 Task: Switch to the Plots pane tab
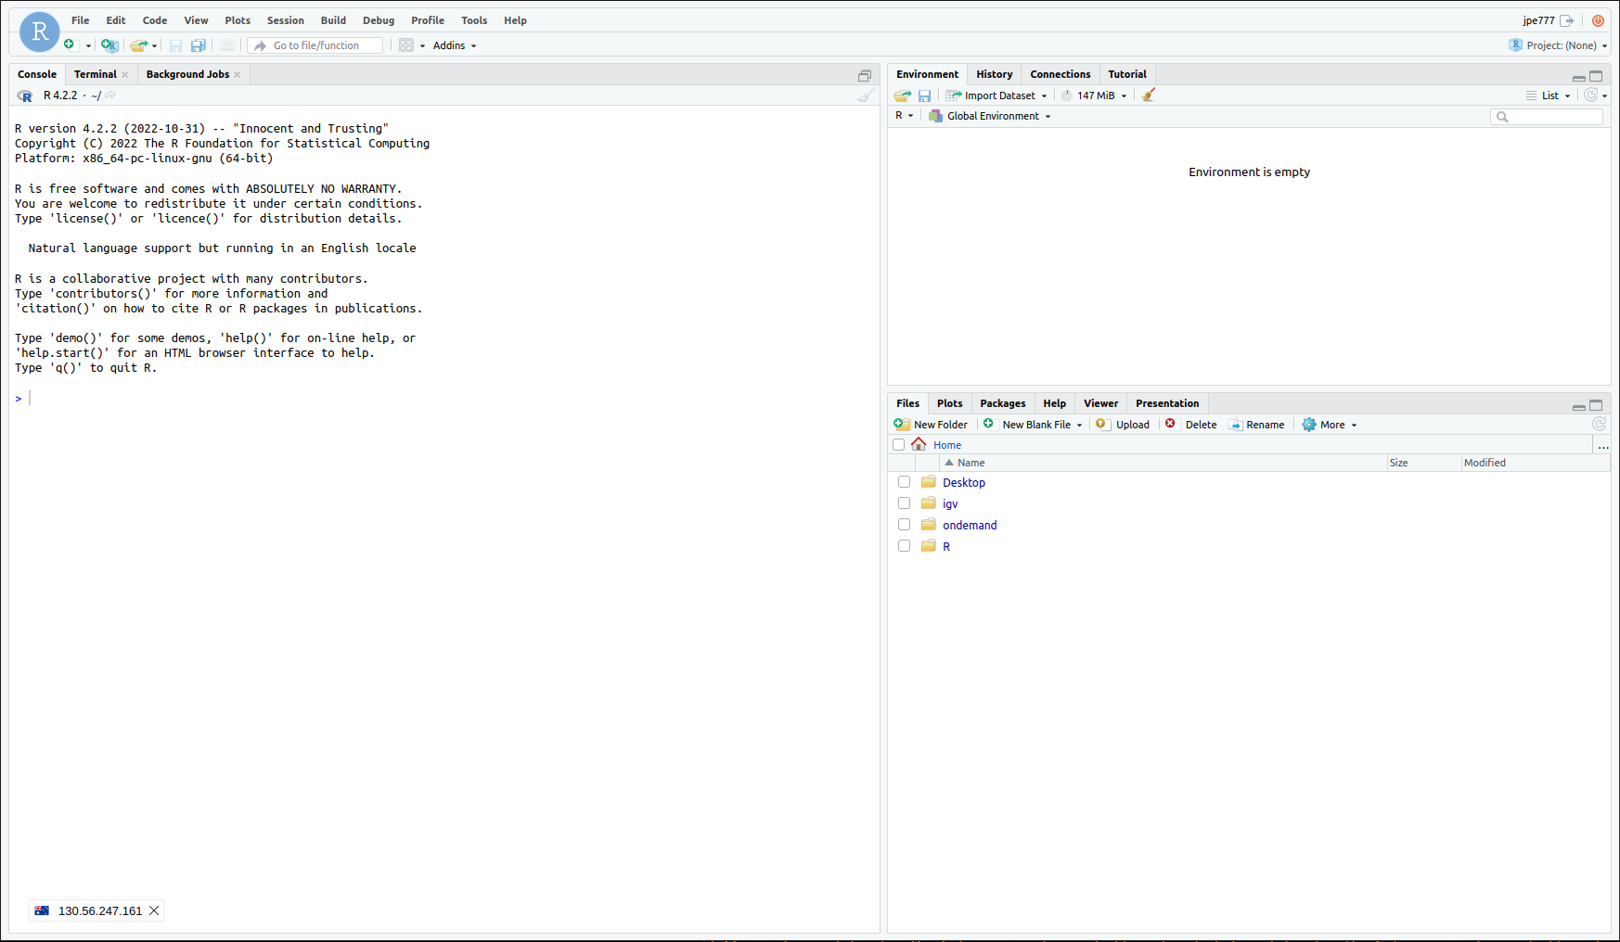950,403
